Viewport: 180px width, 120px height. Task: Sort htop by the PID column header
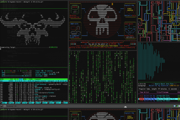[11, 79]
